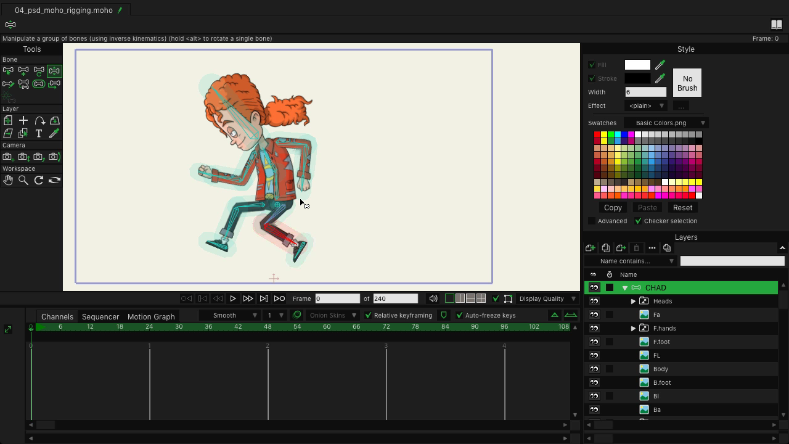Click the new layer icon in Layers panel

click(x=591, y=248)
